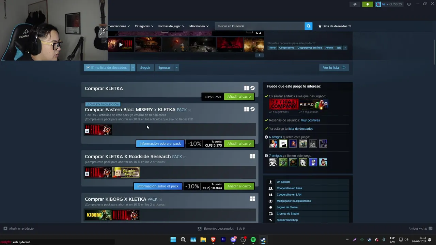Viewport: 436px width, 245px height.
Task: Expand the Miscelánea menu
Action: (x=199, y=26)
